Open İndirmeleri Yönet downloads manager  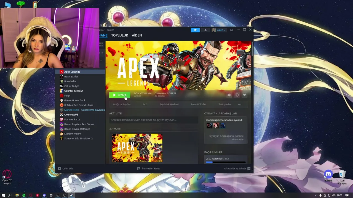click(148, 169)
